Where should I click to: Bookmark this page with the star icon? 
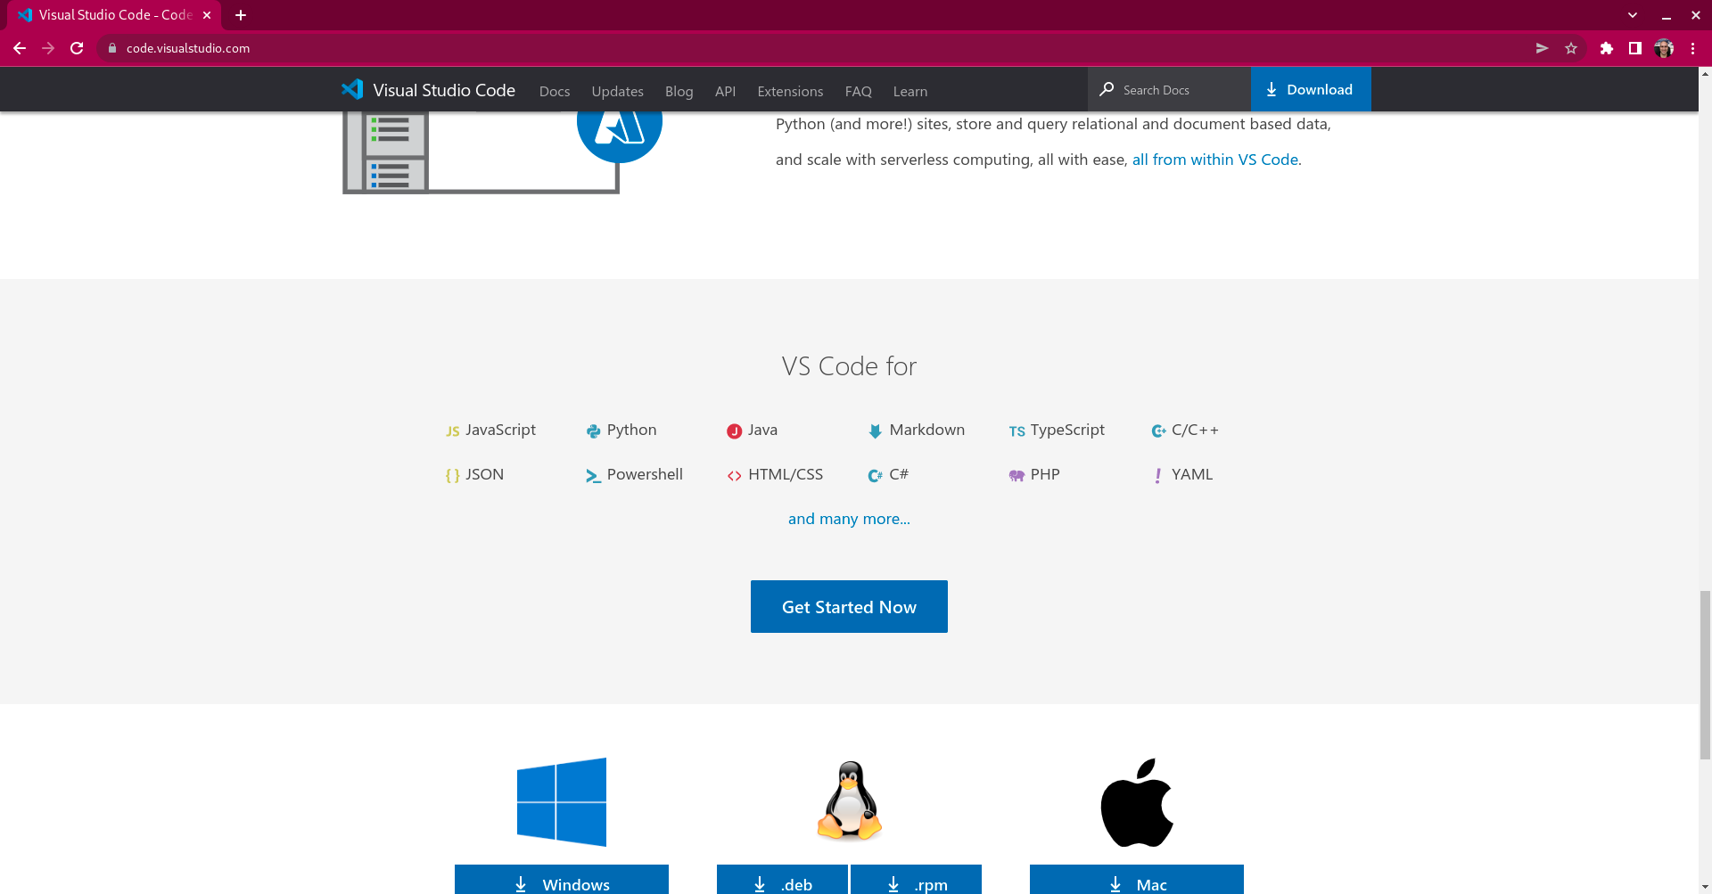pyautogui.click(x=1571, y=48)
